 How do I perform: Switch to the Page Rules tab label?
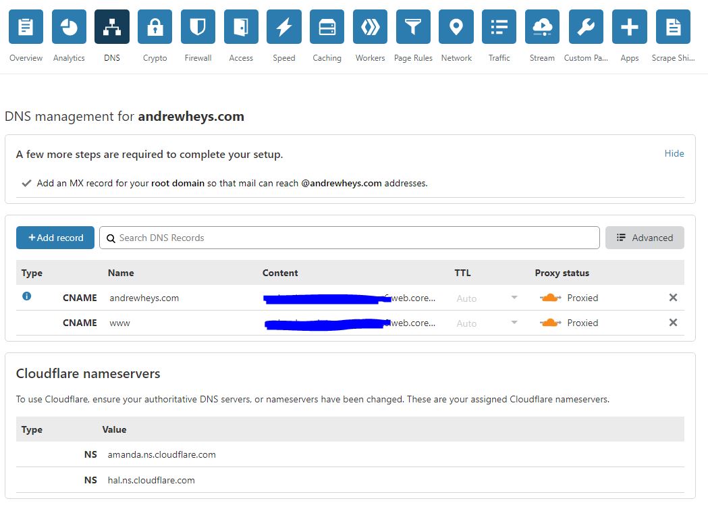[x=413, y=58]
